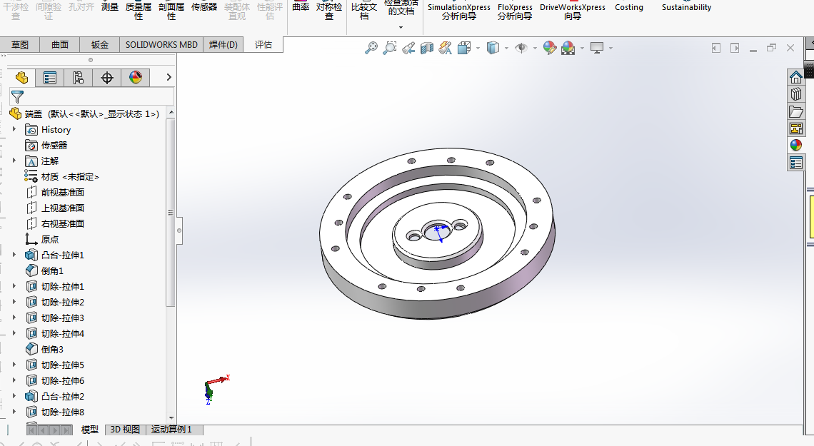Expand more manager tabs chevron
Image resolution: width=814 pixels, height=446 pixels.
pyautogui.click(x=169, y=77)
